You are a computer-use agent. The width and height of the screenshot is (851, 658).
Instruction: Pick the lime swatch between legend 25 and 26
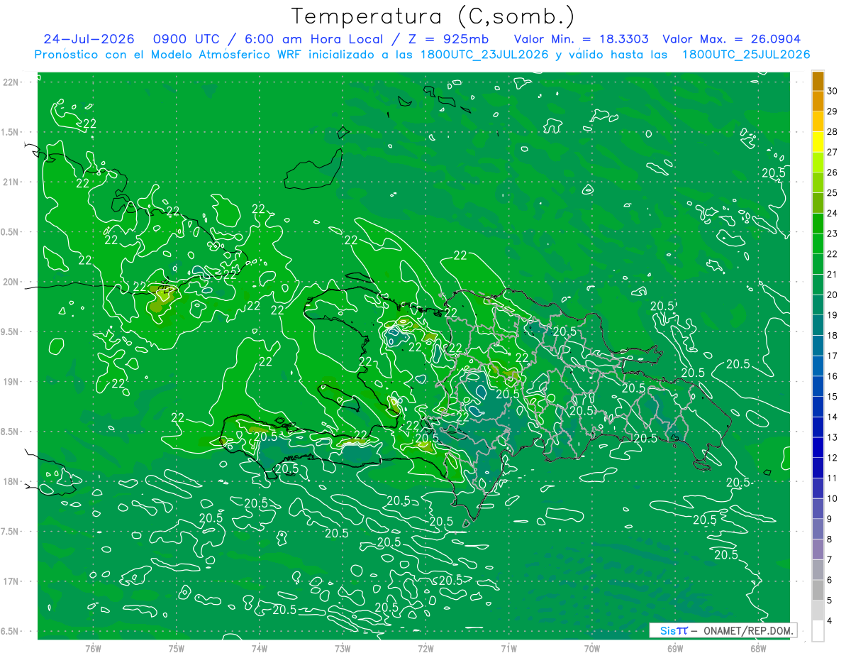click(x=818, y=182)
